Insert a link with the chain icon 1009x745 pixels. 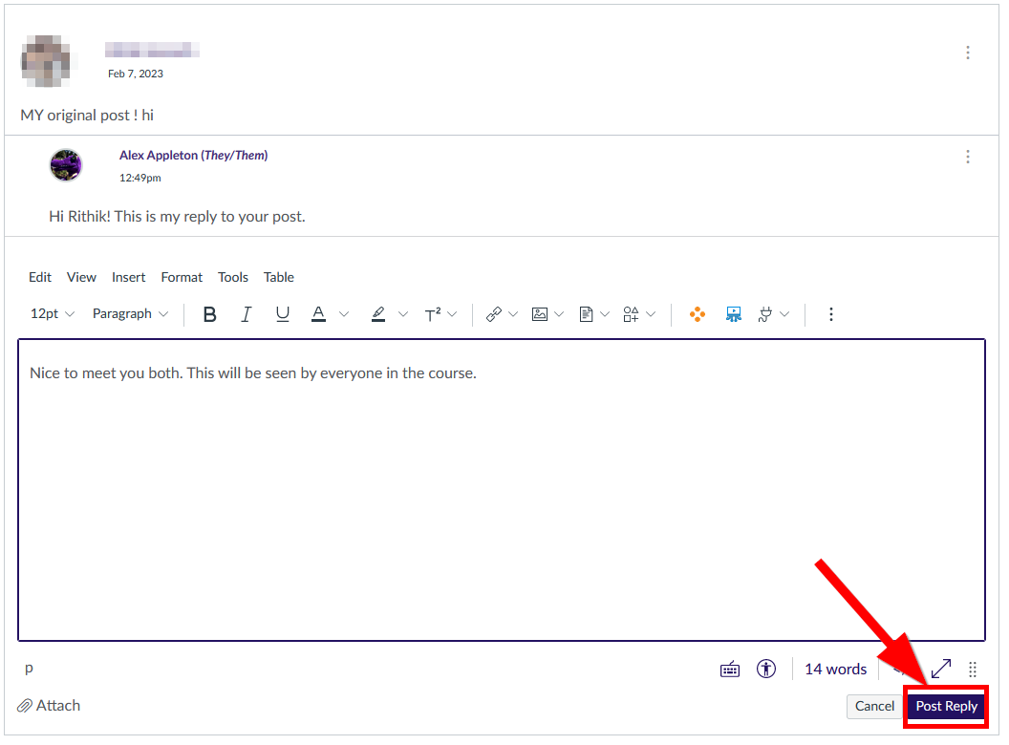coord(494,314)
